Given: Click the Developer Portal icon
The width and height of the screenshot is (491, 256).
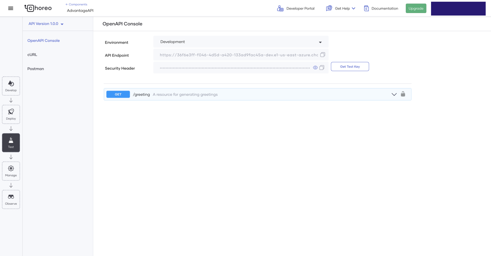Looking at the screenshot, I should (x=280, y=8).
